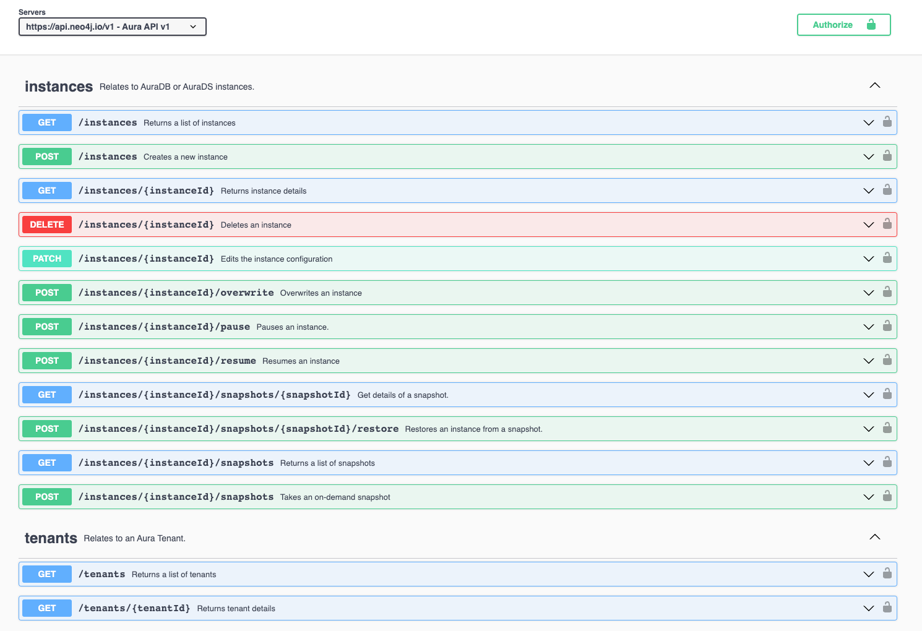Expand Edits the instance configuration chevron
The image size is (922, 631).
point(868,259)
